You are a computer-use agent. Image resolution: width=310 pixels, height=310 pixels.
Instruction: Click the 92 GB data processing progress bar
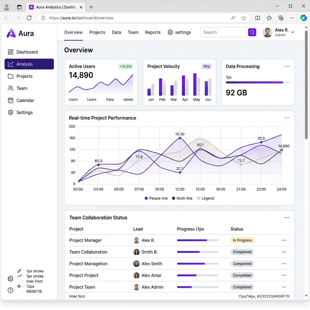coord(257,82)
